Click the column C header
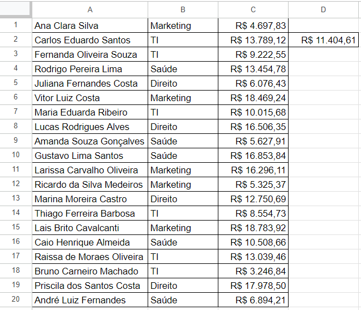The image size is (361, 310). coord(253,9)
